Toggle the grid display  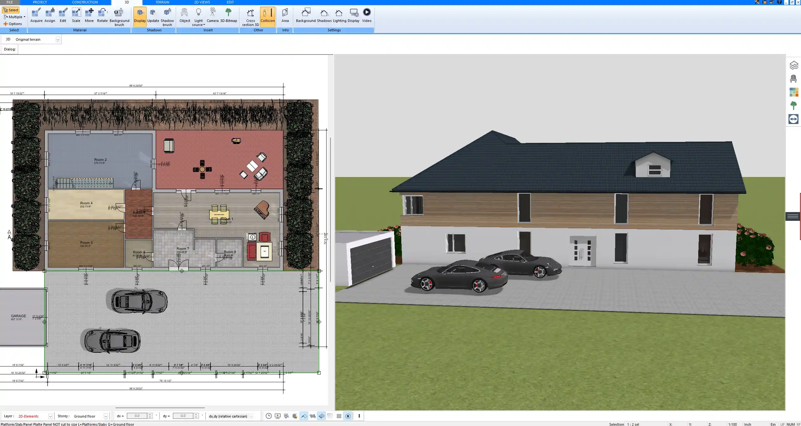pos(339,416)
